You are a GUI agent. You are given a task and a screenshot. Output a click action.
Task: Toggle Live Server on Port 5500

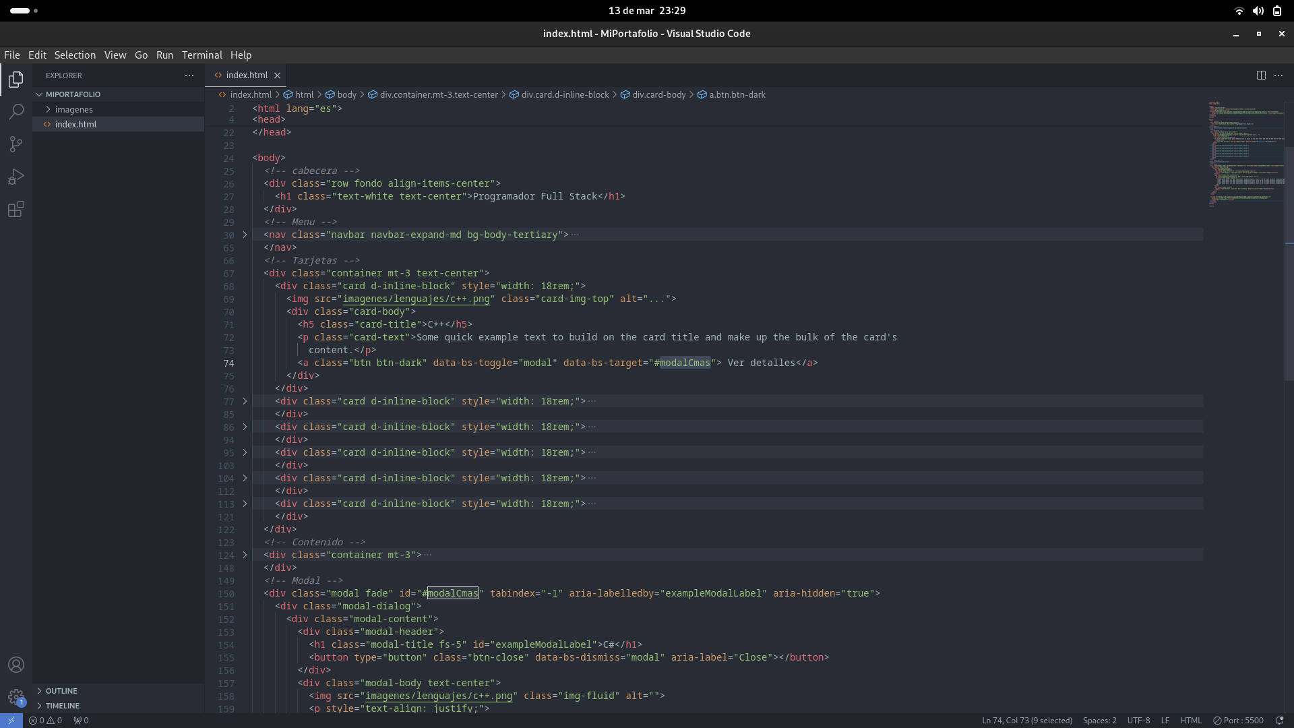(x=1238, y=721)
